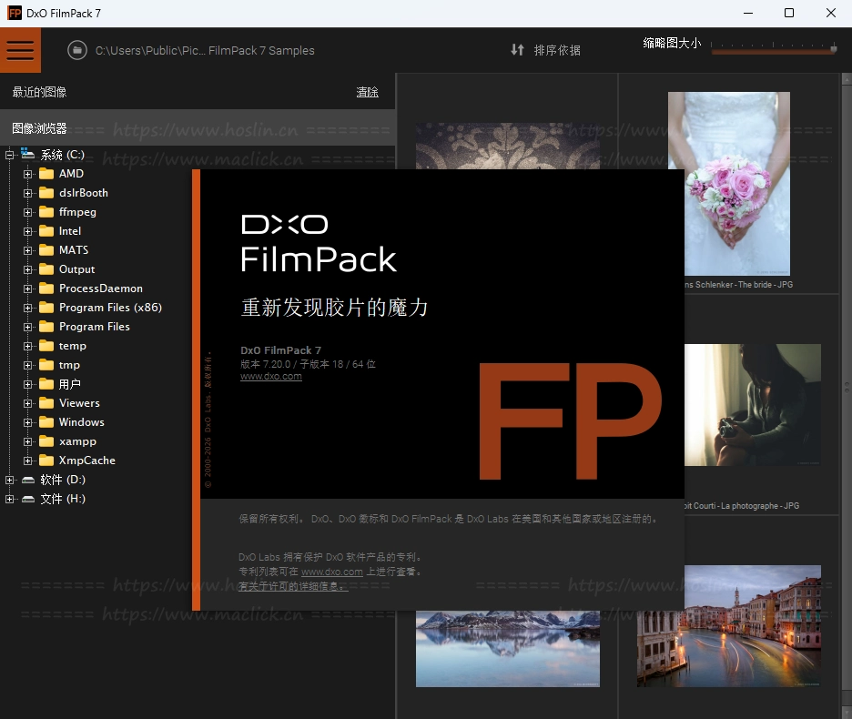Click the folder path text field
Viewport: 852px width, 719px height.
205,51
